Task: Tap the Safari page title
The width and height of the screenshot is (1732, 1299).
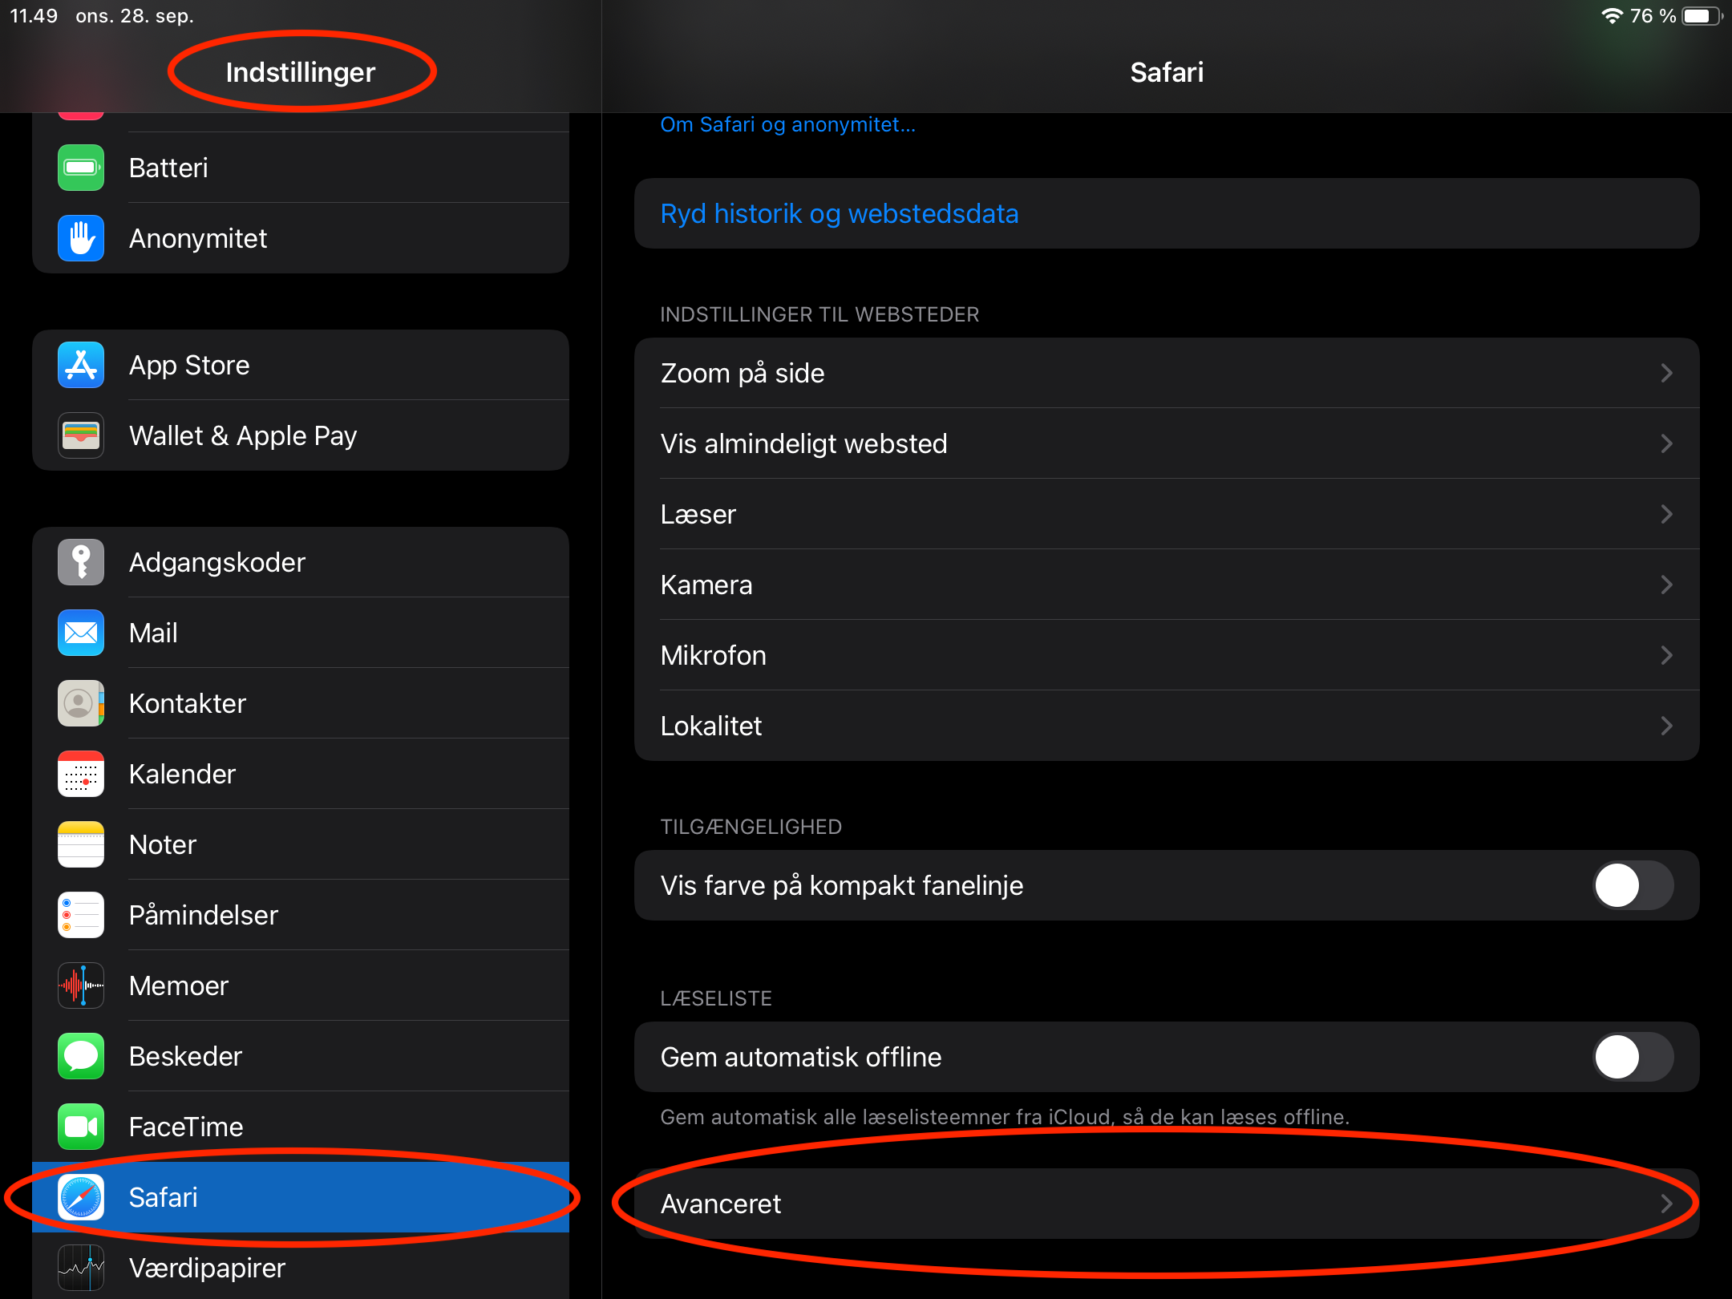Action: point(1167,72)
